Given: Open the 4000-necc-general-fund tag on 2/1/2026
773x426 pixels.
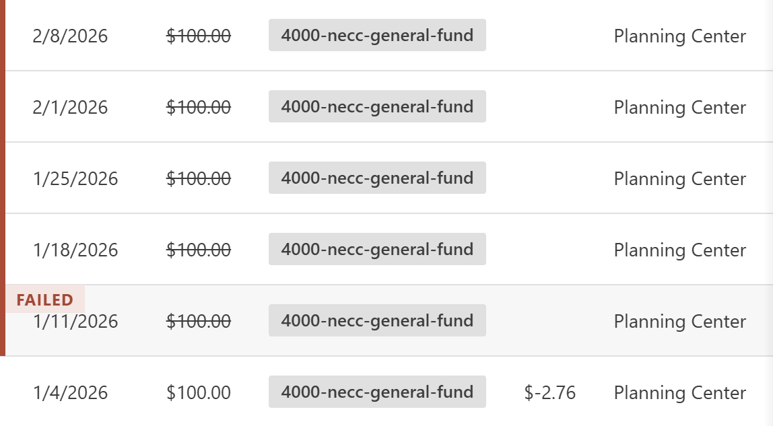Looking at the screenshot, I should pos(377,106).
